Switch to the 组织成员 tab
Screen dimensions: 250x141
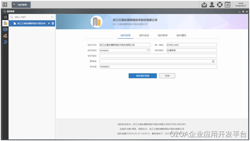(x=144, y=35)
